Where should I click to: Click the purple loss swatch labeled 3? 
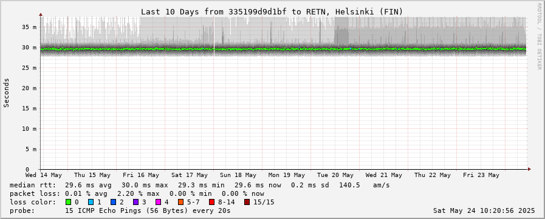135,202
